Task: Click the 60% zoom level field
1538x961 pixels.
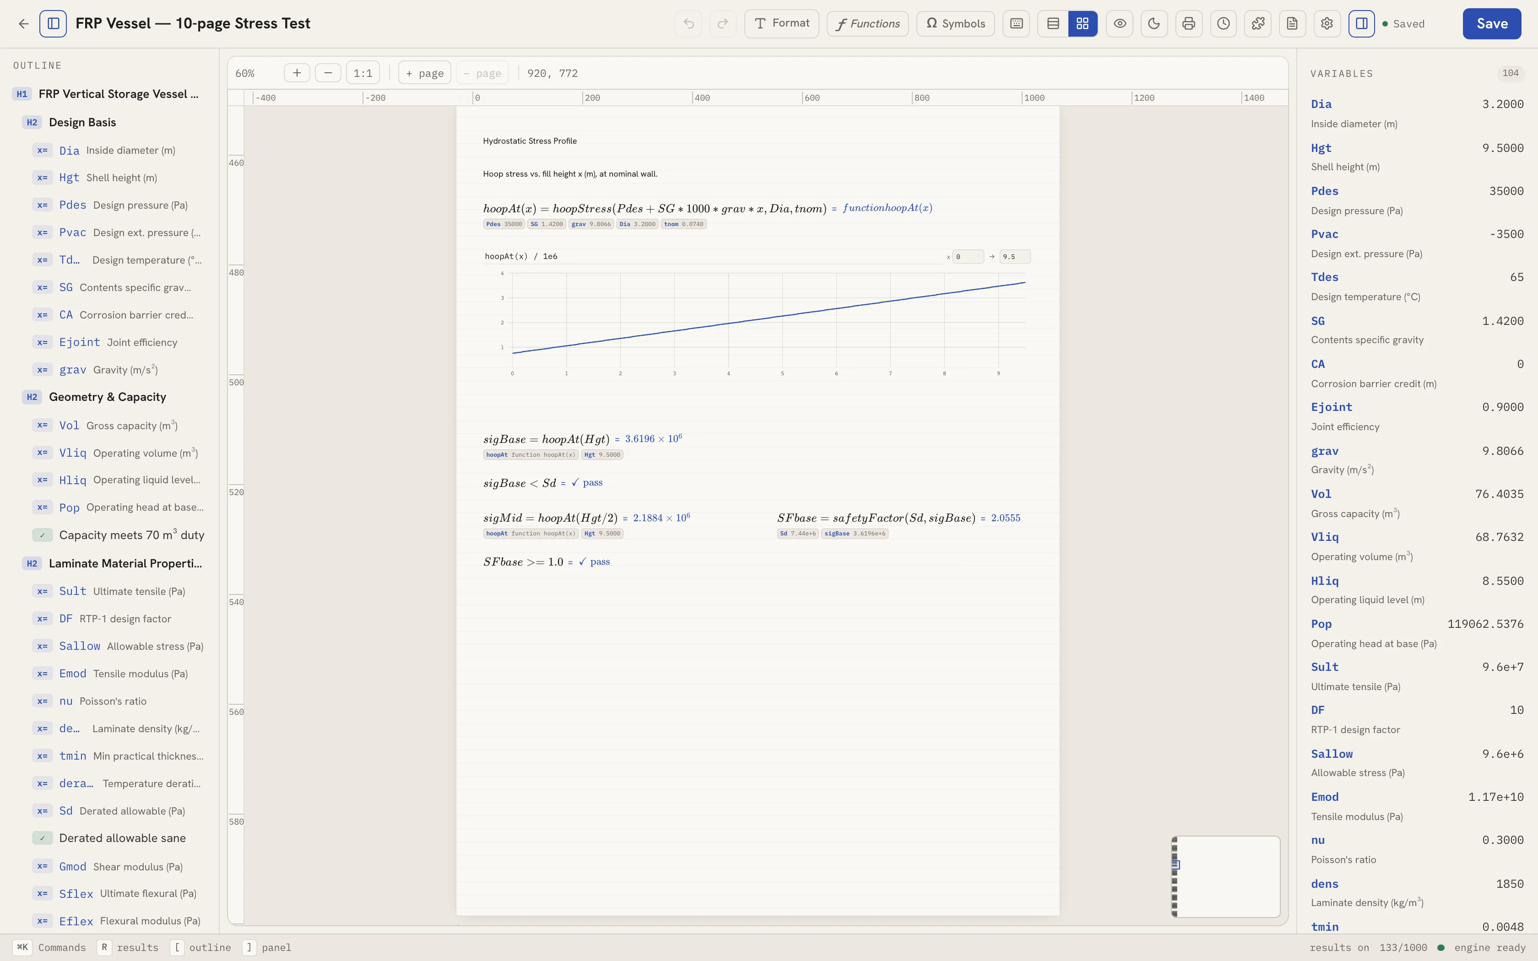Action: coord(245,73)
